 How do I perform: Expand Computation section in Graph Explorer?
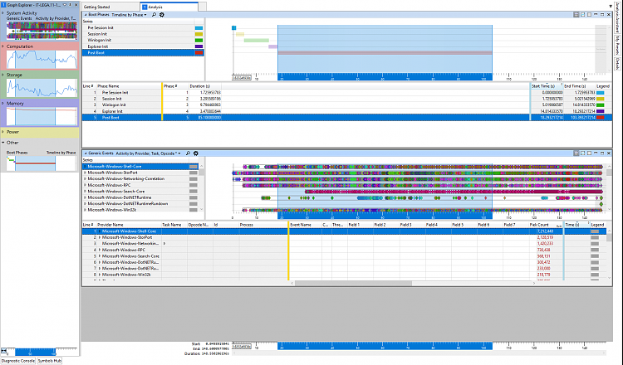(3, 46)
